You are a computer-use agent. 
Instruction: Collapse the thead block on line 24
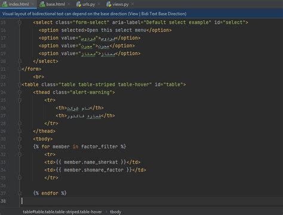pyautogui.click(x=20, y=92)
